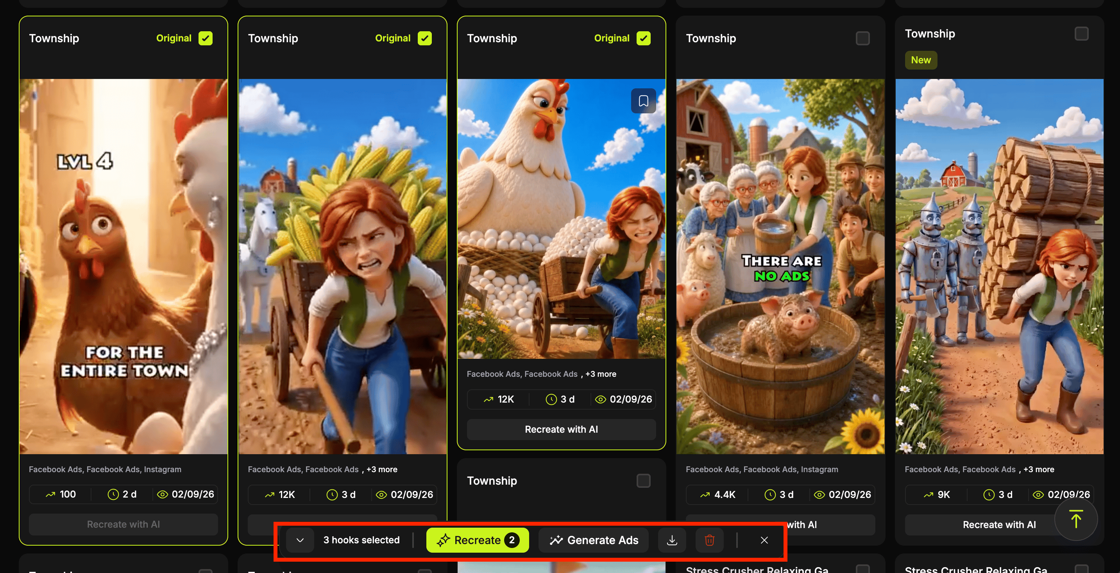Image resolution: width=1120 pixels, height=573 pixels.
Task: Click the trend icon beside 9K
Action: (x=929, y=495)
